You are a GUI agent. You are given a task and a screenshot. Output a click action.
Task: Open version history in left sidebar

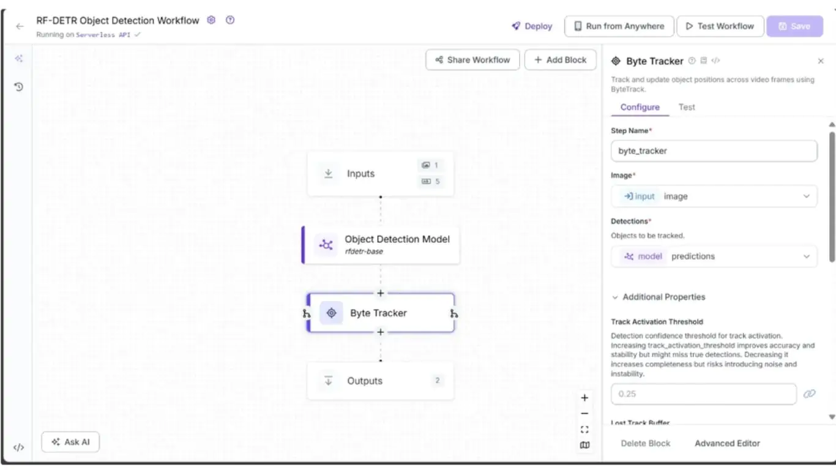click(x=19, y=87)
